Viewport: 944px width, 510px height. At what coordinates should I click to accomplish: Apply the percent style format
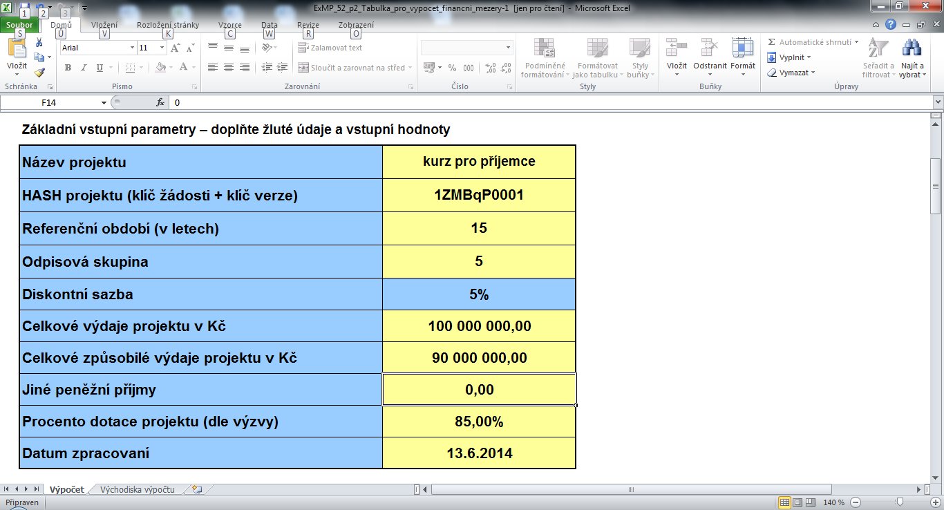452,68
